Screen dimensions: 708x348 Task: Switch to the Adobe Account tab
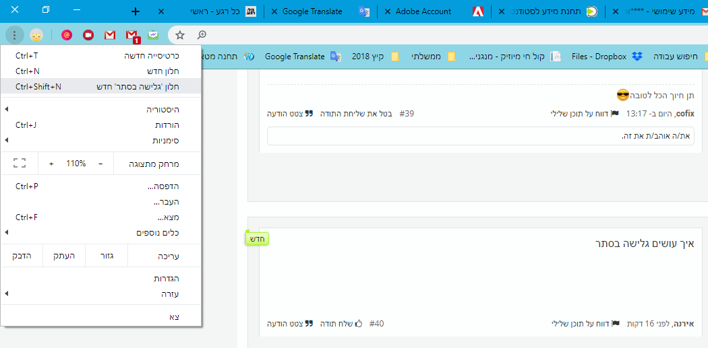click(434, 11)
